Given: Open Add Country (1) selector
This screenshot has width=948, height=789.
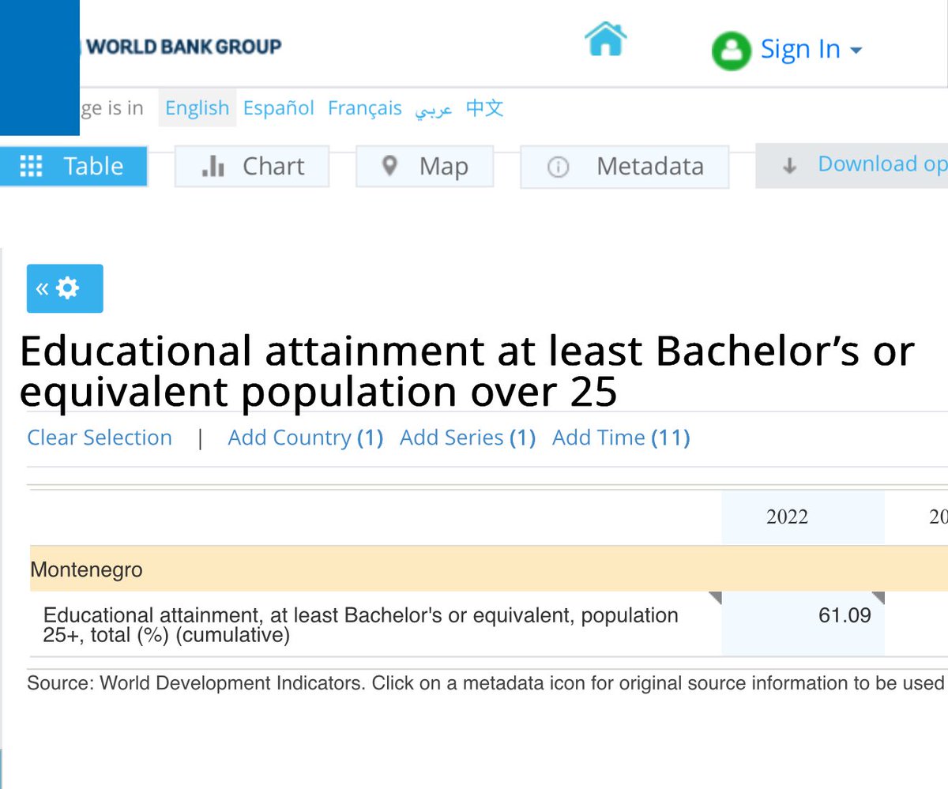Looking at the screenshot, I should [306, 438].
